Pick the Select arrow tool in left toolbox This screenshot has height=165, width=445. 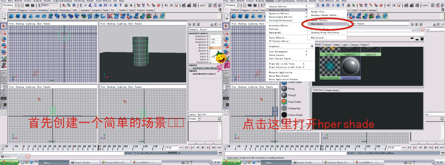pos(4,26)
